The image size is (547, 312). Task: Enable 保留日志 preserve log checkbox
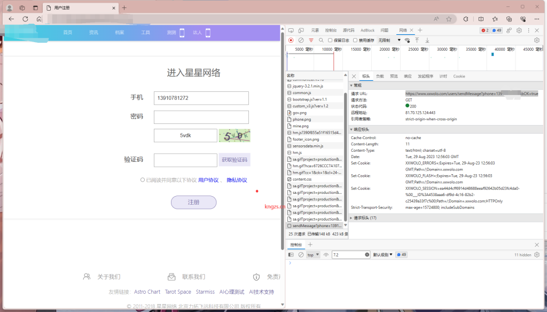[x=330, y=40]
